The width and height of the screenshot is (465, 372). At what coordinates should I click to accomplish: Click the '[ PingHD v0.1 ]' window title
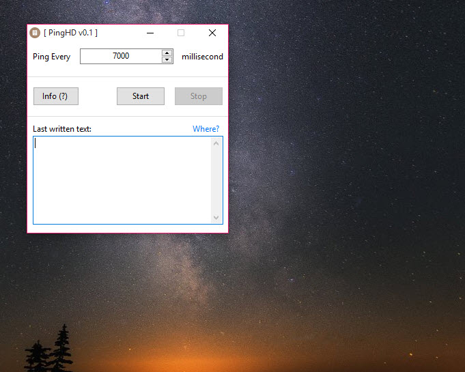point(70,33)
